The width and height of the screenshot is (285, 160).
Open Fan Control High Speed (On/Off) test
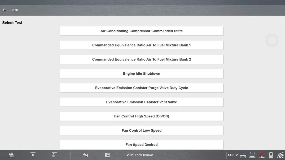click(142, 116)
